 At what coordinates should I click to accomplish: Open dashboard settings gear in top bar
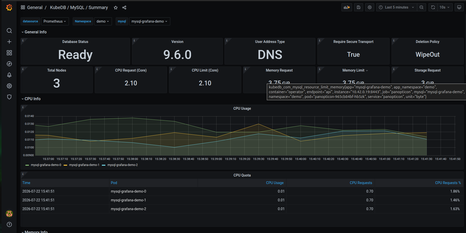[370, 7]
